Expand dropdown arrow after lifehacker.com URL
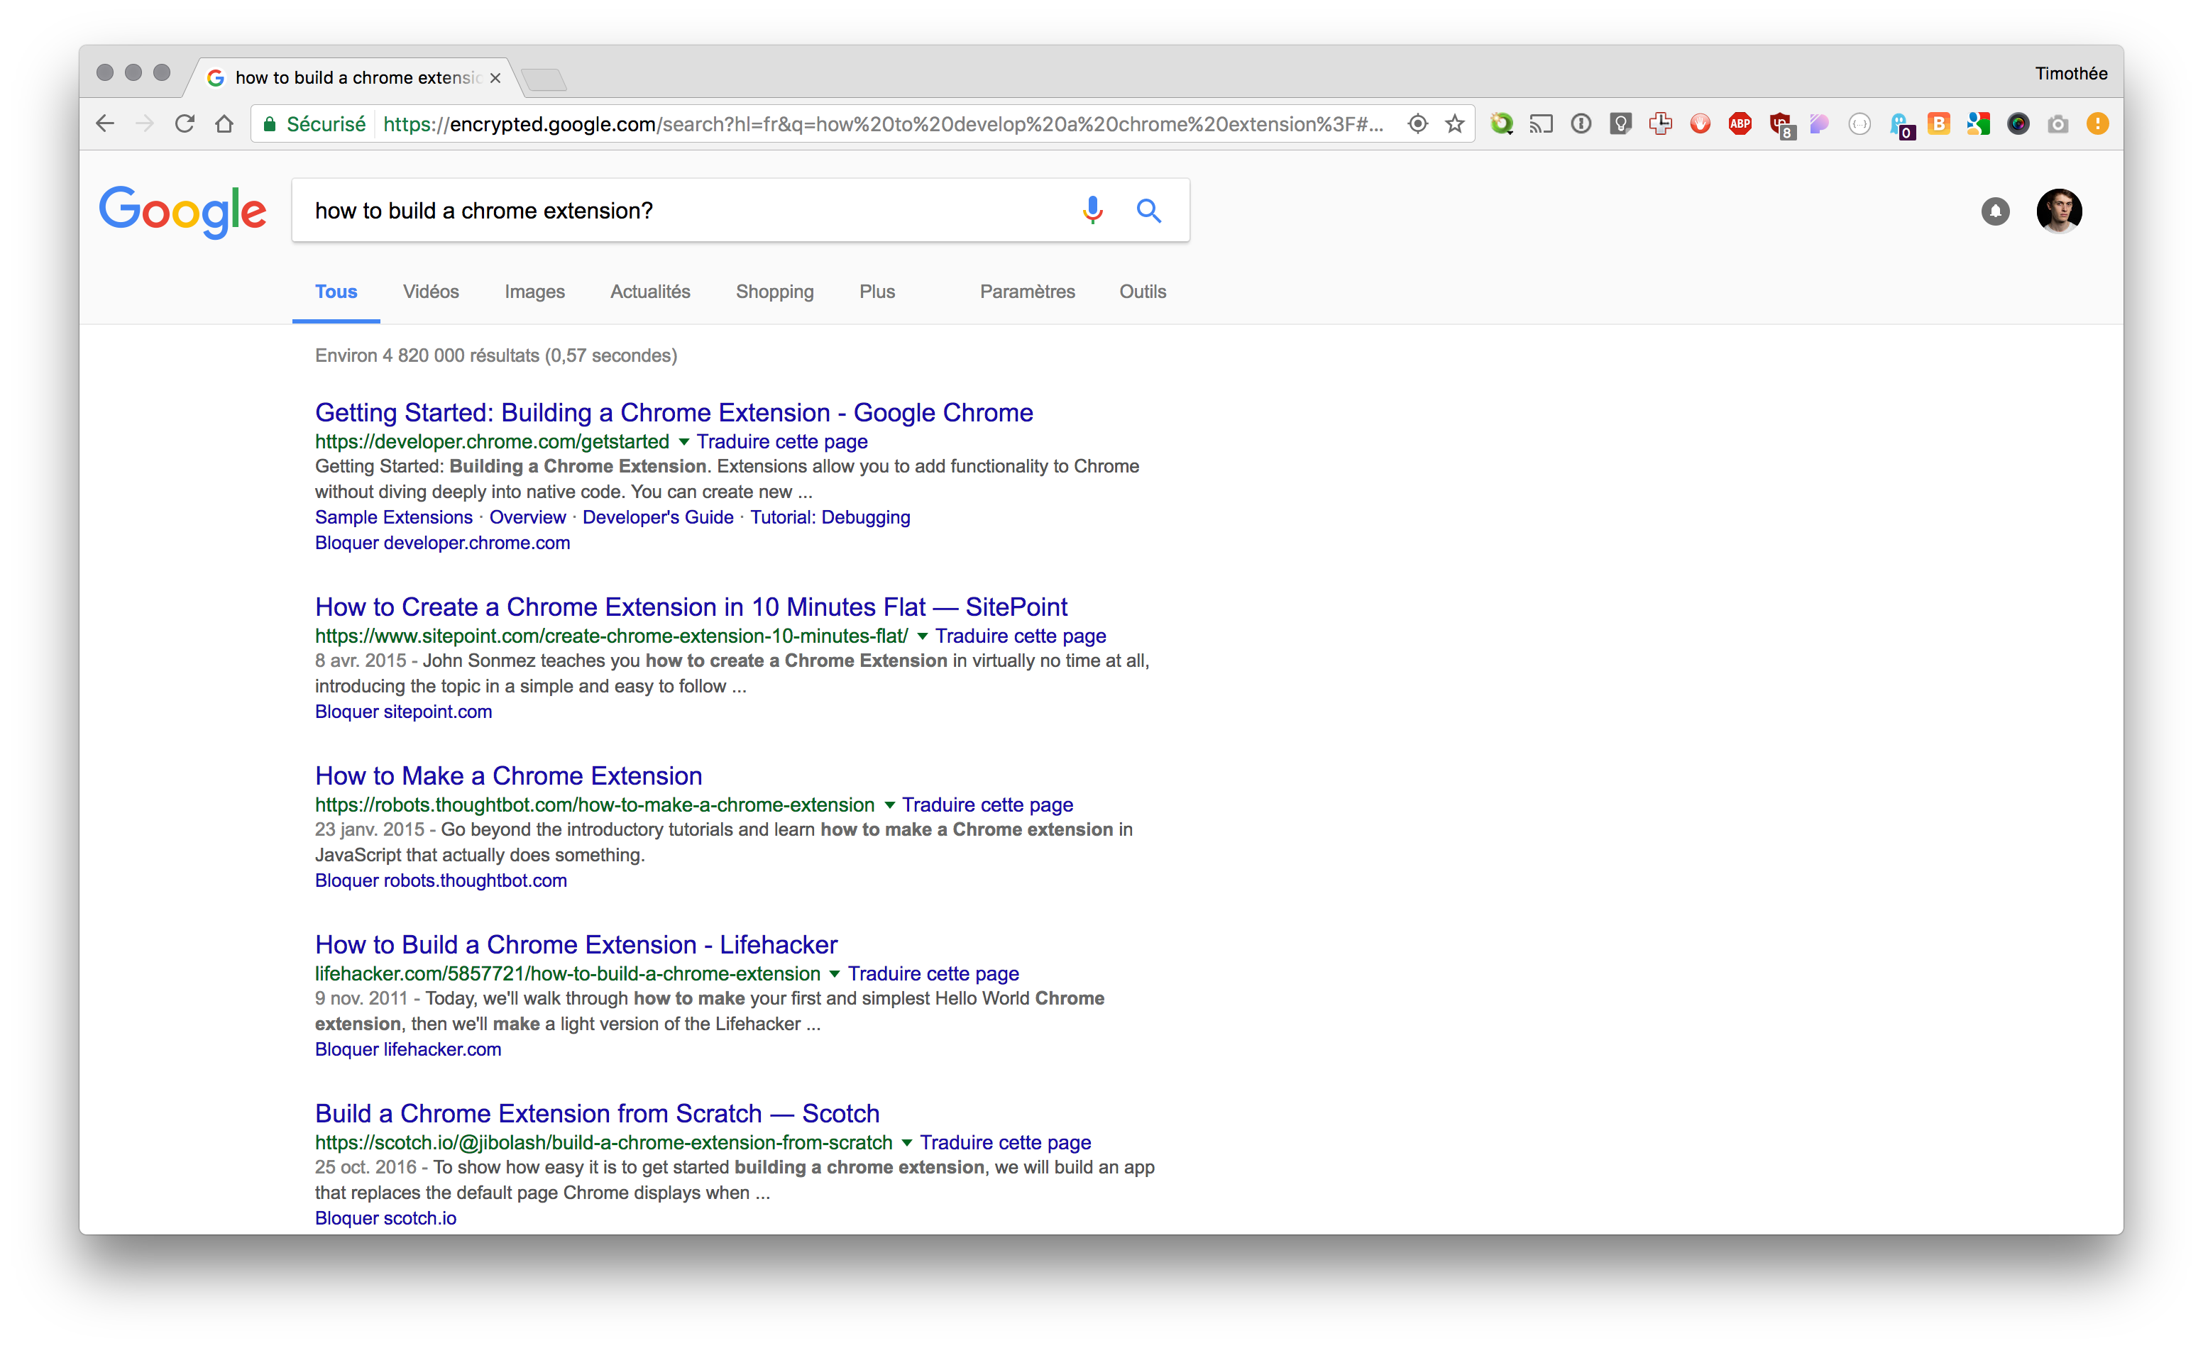 pos(834,974)
